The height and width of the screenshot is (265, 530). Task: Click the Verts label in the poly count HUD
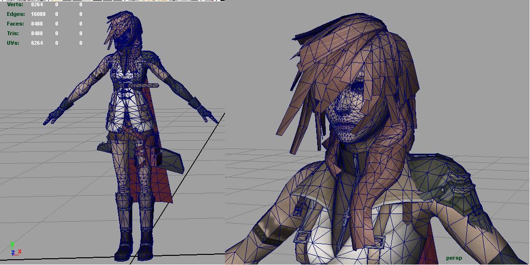coord(15,4)
